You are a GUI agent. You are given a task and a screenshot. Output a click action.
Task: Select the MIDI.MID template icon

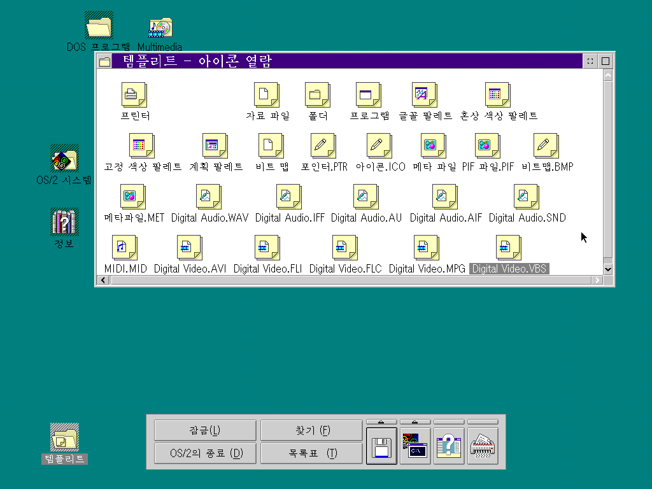[x=125, y=248]
